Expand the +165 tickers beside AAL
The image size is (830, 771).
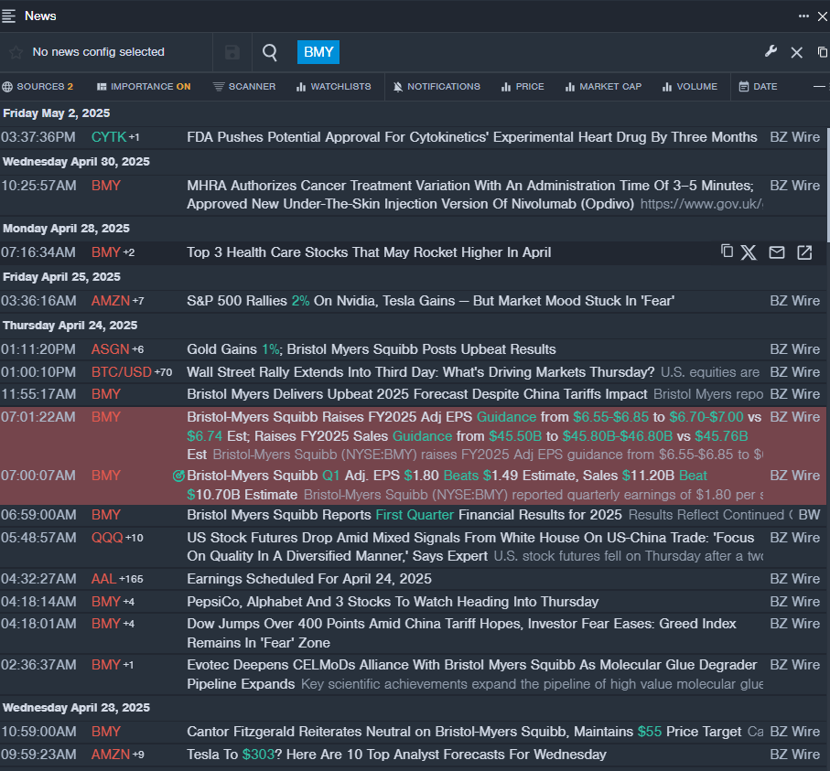131,580
